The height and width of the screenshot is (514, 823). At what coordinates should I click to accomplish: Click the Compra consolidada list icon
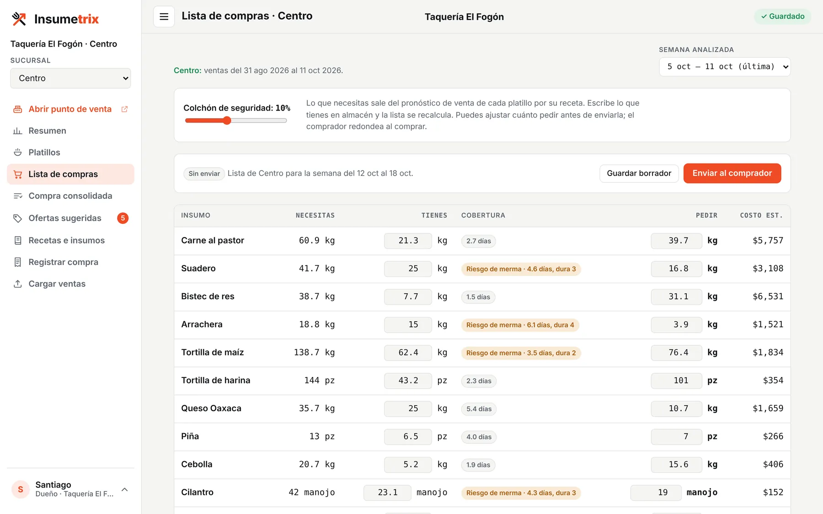click(18, 196)
